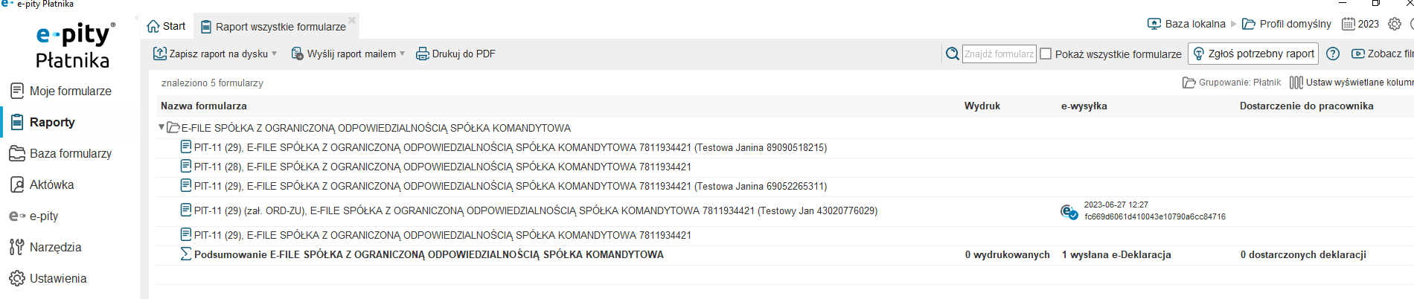Click the search magnifier icon
The width and height of the screenshot is (1414, 299).
[952, 54]
